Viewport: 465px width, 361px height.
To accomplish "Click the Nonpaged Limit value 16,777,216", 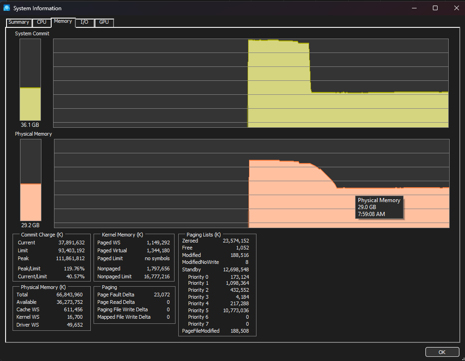I will [157, 276].
